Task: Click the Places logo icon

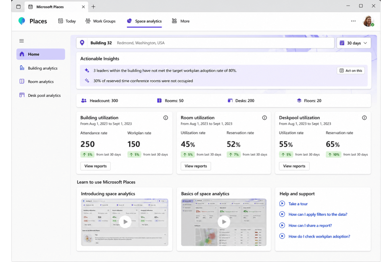Action: point(22,21)
